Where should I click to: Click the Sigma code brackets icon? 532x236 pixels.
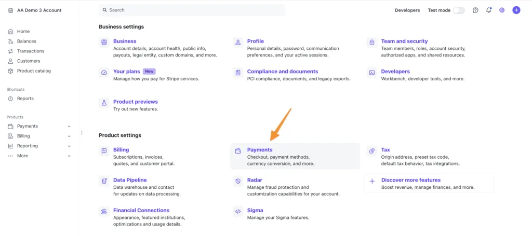238,212
